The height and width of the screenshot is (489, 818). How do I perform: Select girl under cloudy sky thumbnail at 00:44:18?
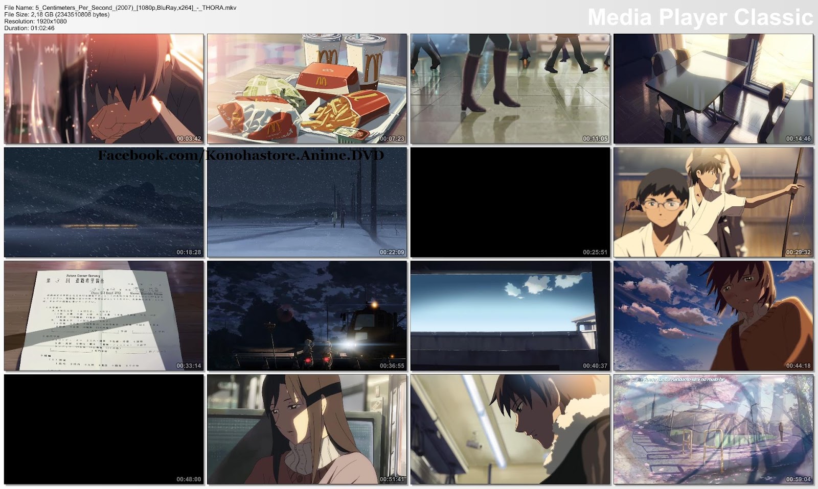pos(713,316)
